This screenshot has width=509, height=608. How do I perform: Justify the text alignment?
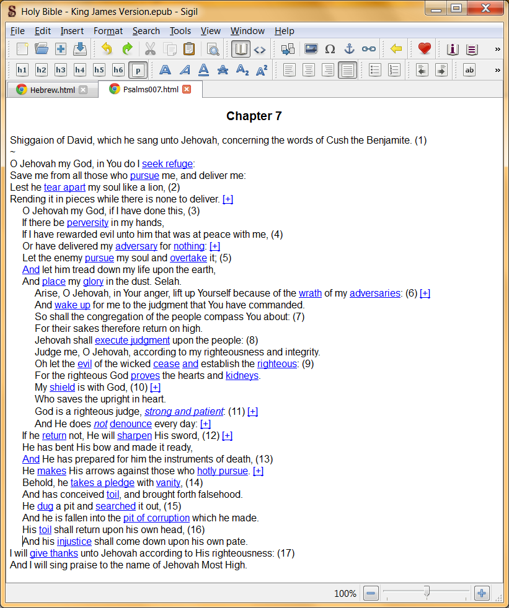click(x=348, y=70)
